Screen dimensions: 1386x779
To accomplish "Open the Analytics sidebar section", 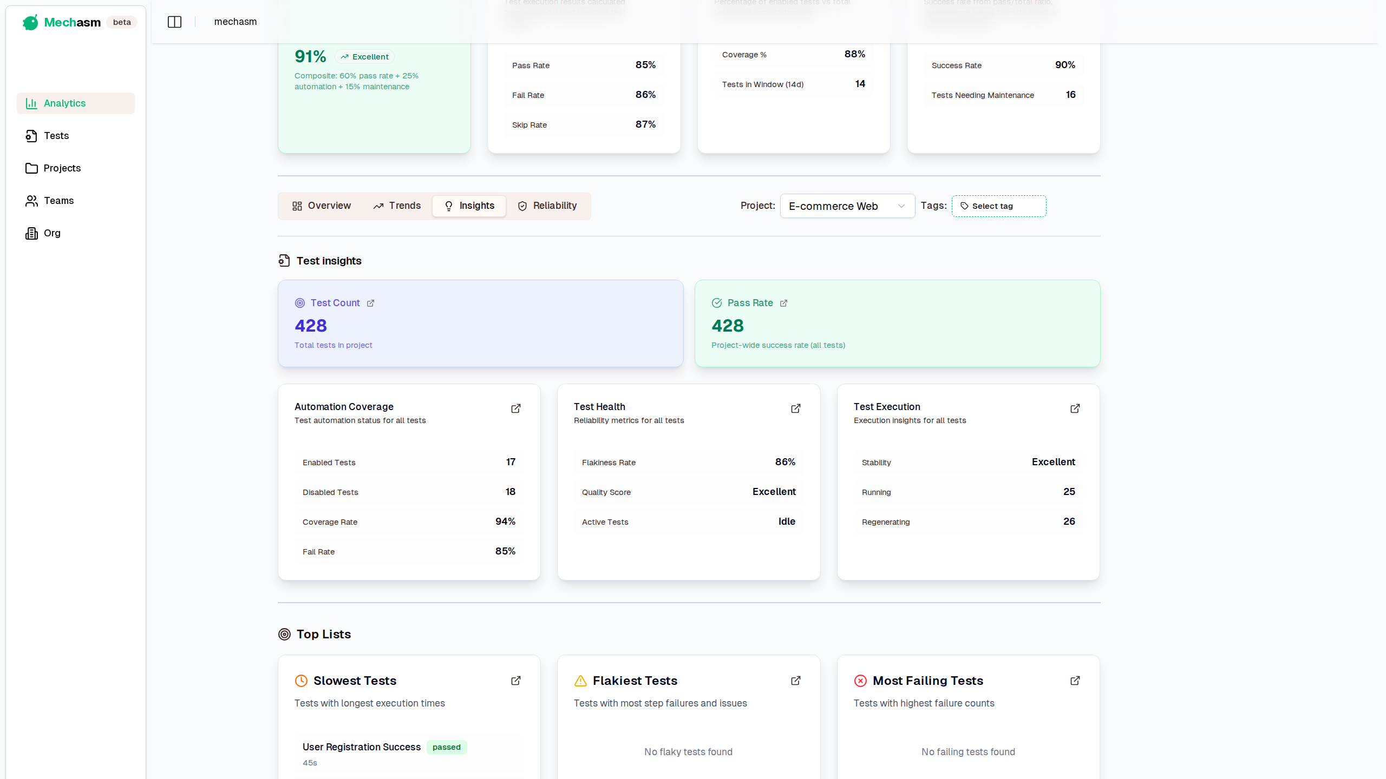I will click(64, 103).
